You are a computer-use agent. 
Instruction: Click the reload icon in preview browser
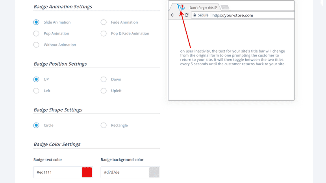187,15
